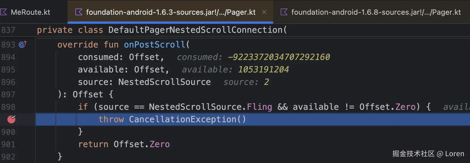470x163 pixels.
Task: Switch to the MeRoute.kt tab
Action: [x=30, y=12]
